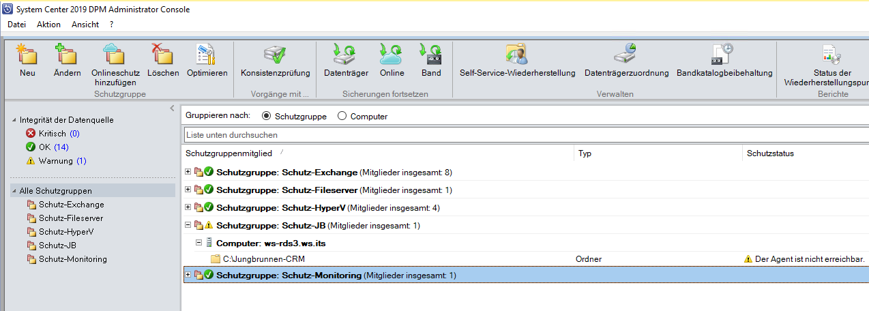
Task: Select the Computer grouping radio button
Action: click(342, 117)
